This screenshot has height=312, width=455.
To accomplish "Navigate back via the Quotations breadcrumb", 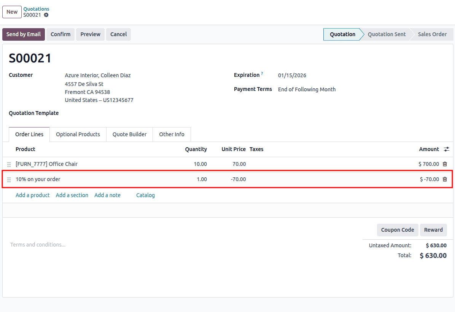I will pyautogui.click(x=36, y=9).
